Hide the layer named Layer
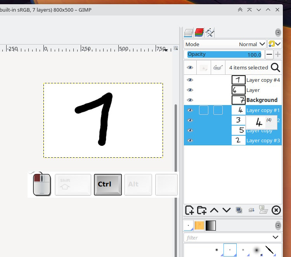 tap(190, 90)
